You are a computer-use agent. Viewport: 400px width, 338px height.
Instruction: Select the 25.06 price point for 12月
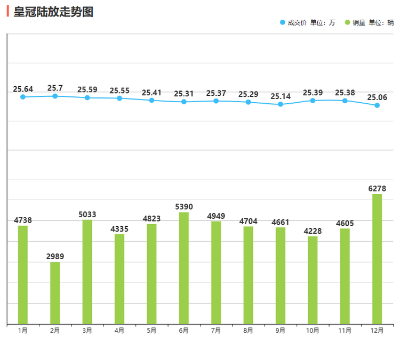(377, 105)
